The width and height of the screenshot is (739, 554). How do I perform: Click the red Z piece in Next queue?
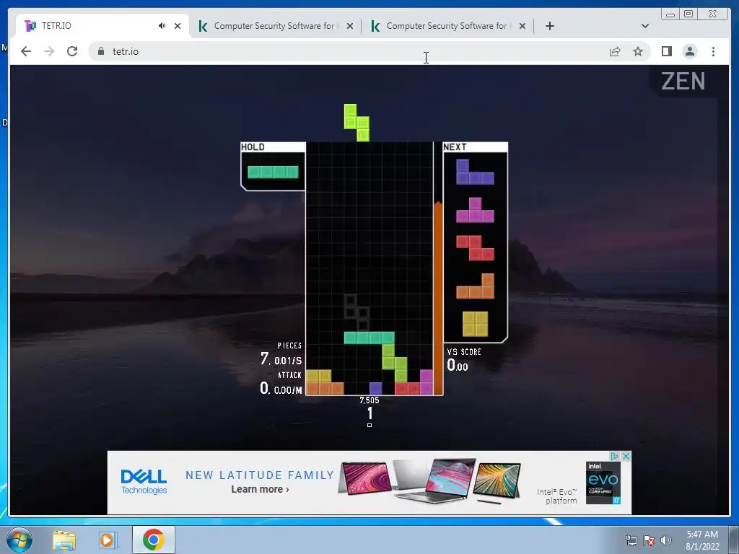[x=475, y=248]
